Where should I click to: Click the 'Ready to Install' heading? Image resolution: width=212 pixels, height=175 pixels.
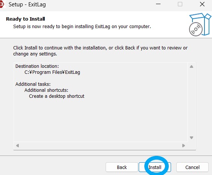pyautogui.click(x=26, y=19)
